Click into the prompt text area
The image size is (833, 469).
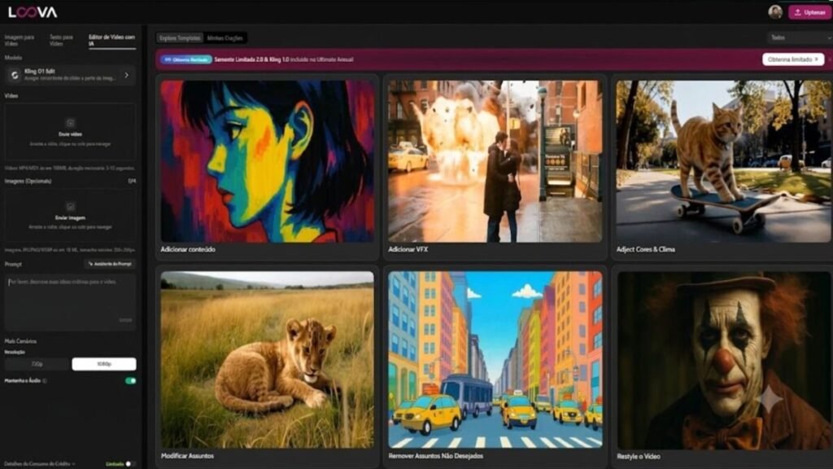click(70, 301)
